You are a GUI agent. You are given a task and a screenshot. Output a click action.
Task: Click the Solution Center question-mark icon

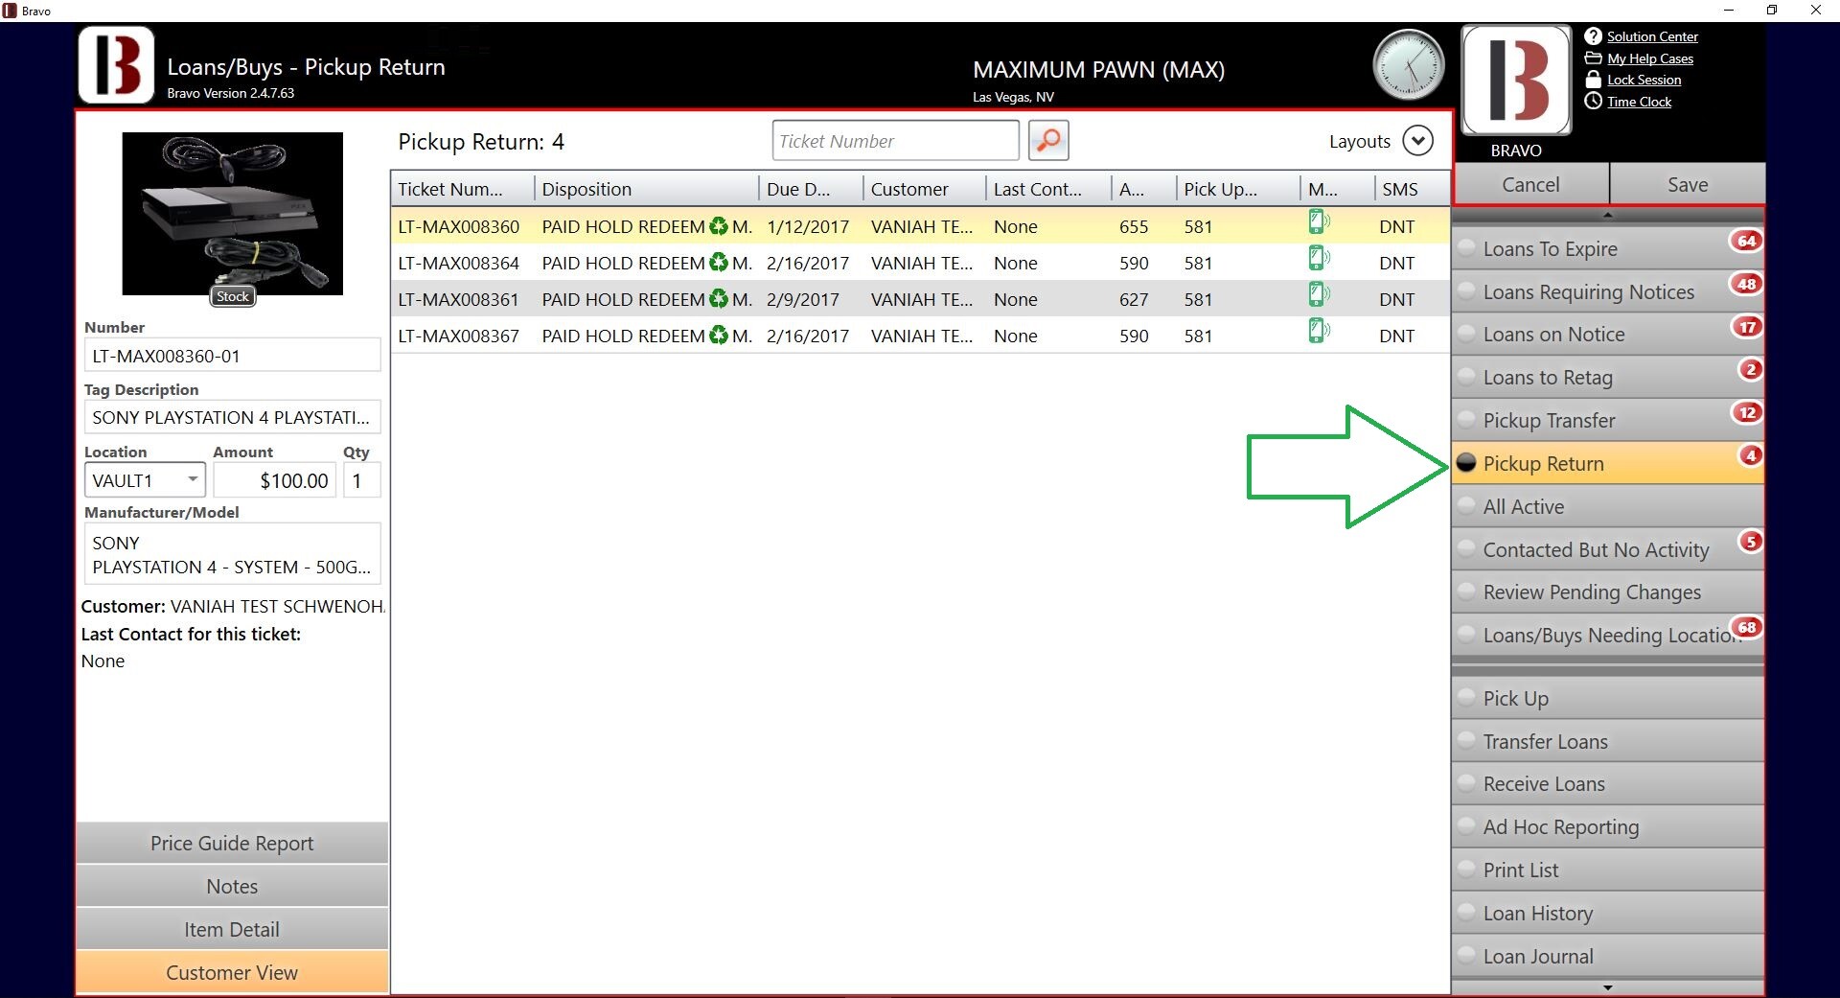click(1593, 36)
